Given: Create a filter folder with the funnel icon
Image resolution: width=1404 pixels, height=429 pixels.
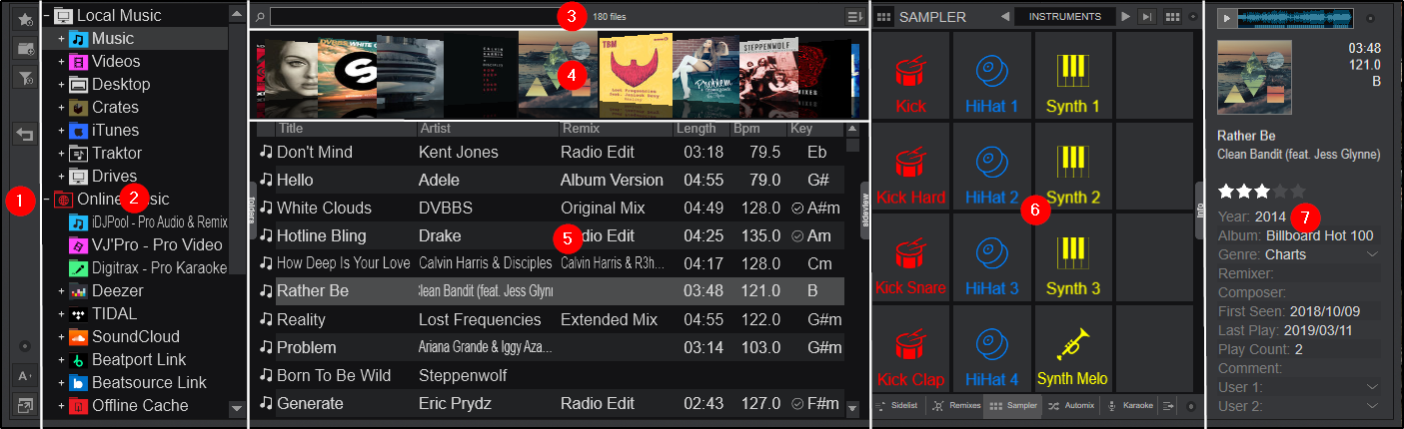Looking at the screenshot, I should pos(26,78).
